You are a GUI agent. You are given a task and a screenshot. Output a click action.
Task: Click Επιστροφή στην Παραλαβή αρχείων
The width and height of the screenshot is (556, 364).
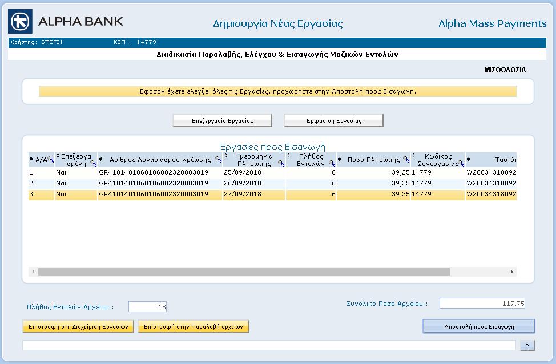194,326
